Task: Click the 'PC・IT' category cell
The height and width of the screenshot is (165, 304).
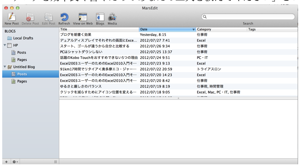Action: (202, 58)
